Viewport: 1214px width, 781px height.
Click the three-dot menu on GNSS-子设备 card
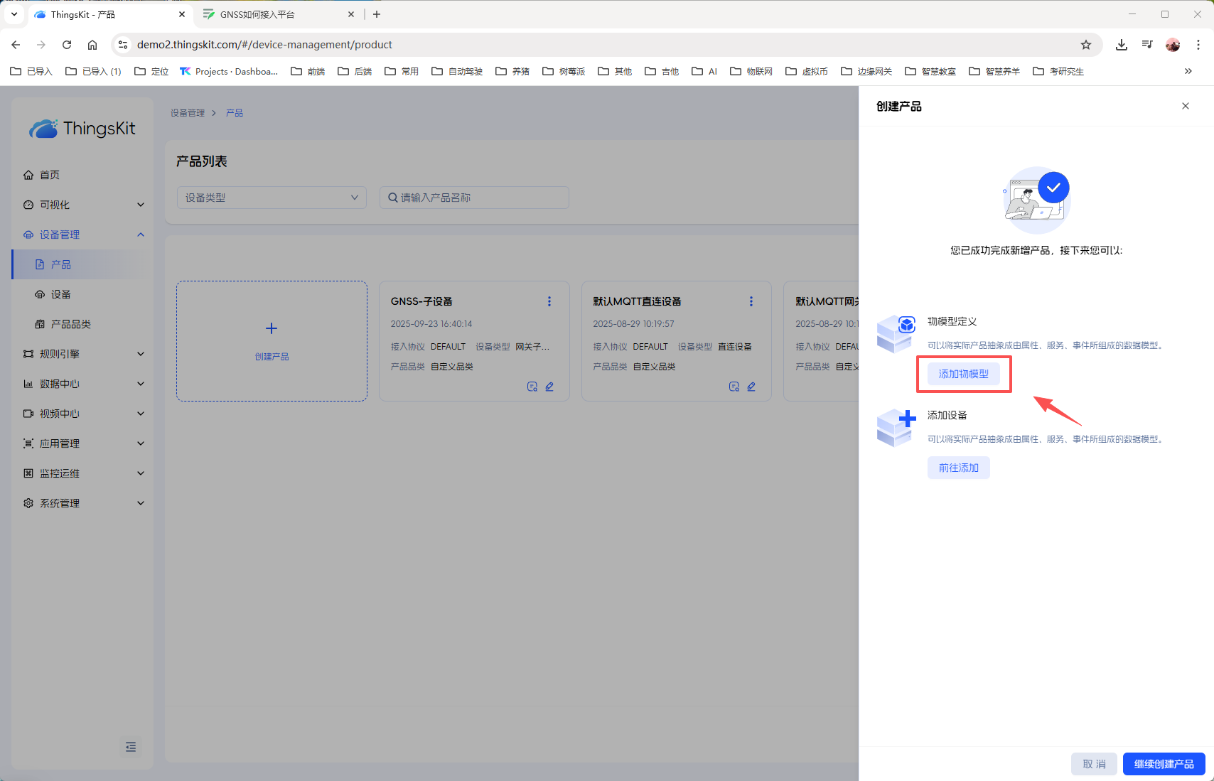pyautogui.click(x=549, y=301)
